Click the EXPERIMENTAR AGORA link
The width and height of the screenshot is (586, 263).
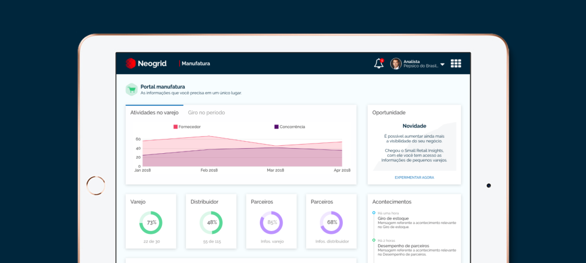pyautogui.click(x=414, y=177)
